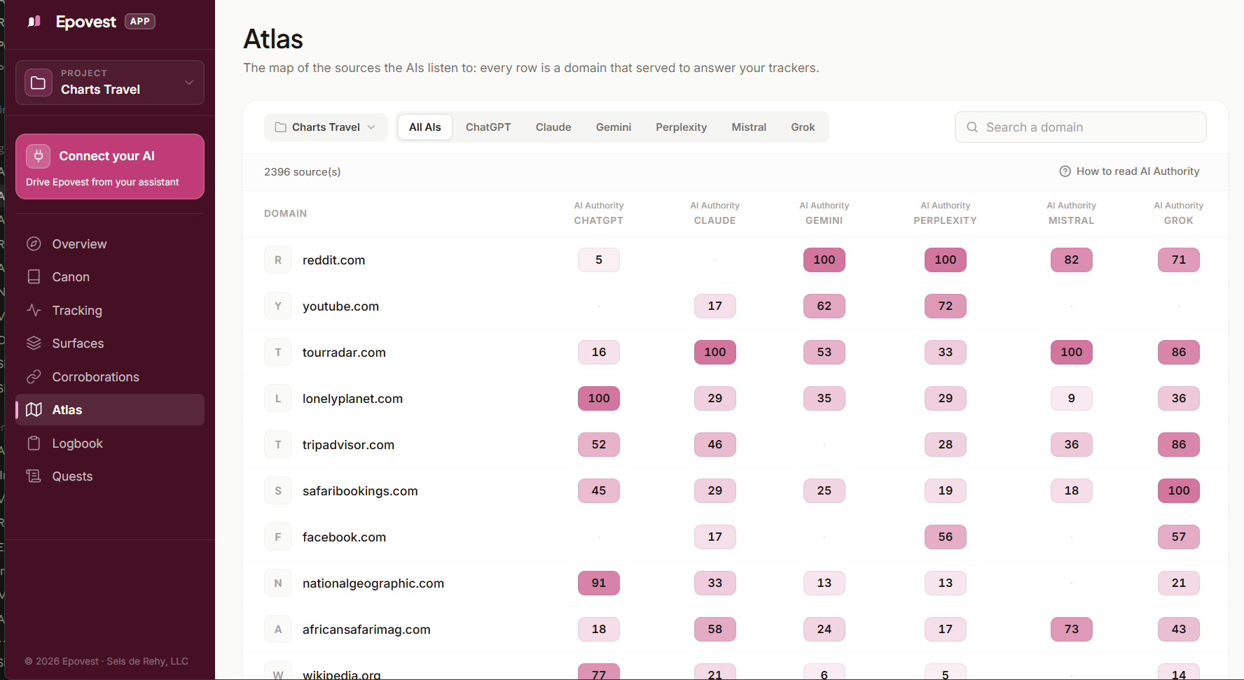Click the T avatar for tripadvisor.com
Viewport: 1244px width, 680px height.
tap(278, 445)
